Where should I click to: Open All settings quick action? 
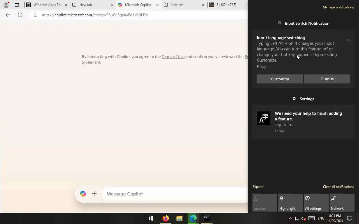(316, 203)
